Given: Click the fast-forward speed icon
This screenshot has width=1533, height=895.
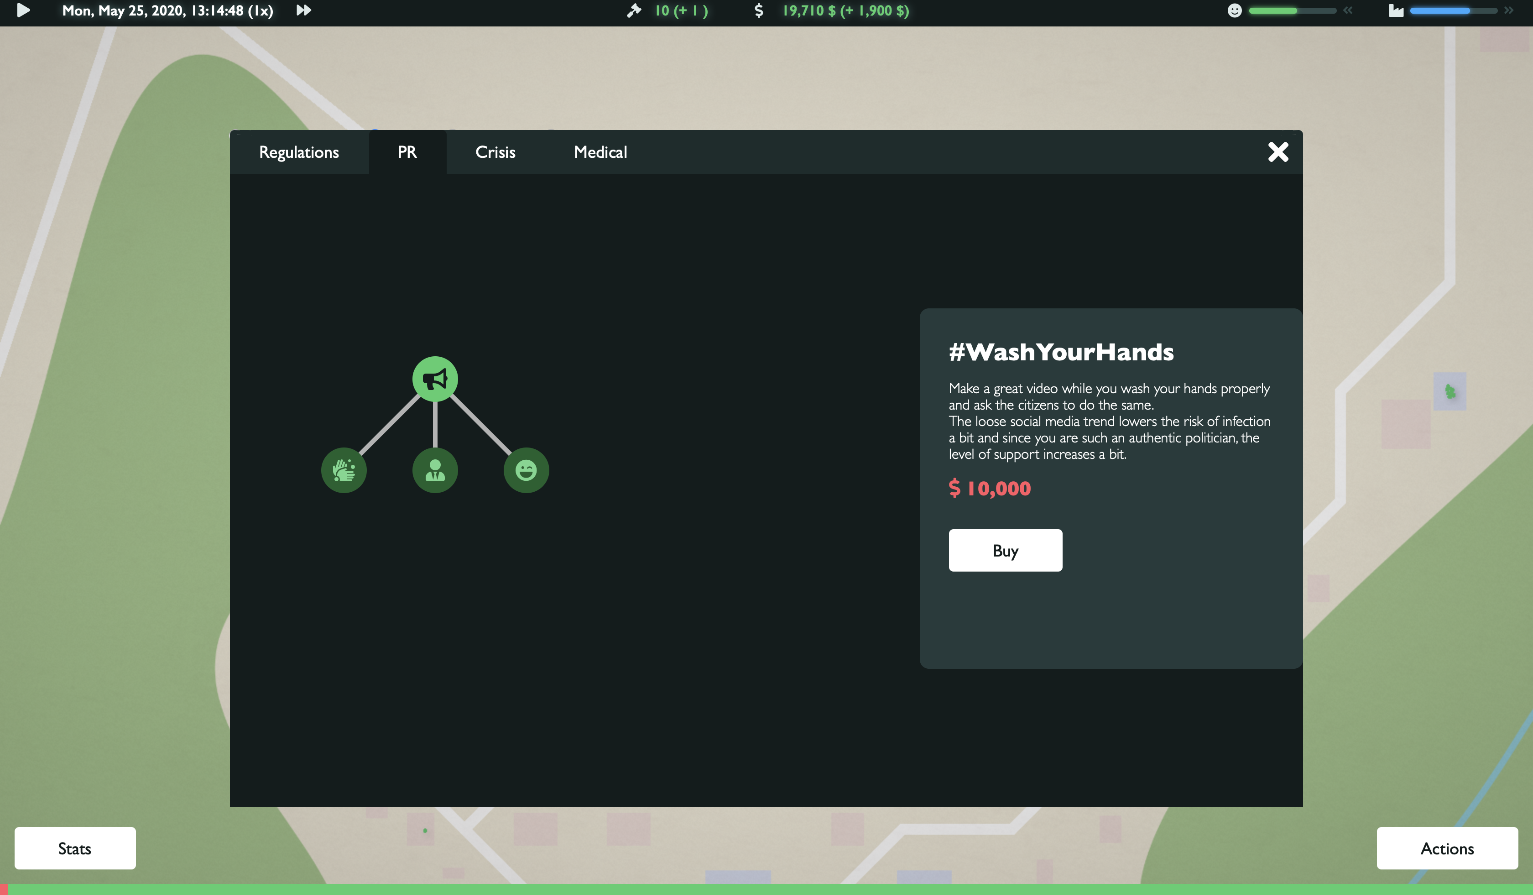Looking at the screenshot, I should point(303,10).
